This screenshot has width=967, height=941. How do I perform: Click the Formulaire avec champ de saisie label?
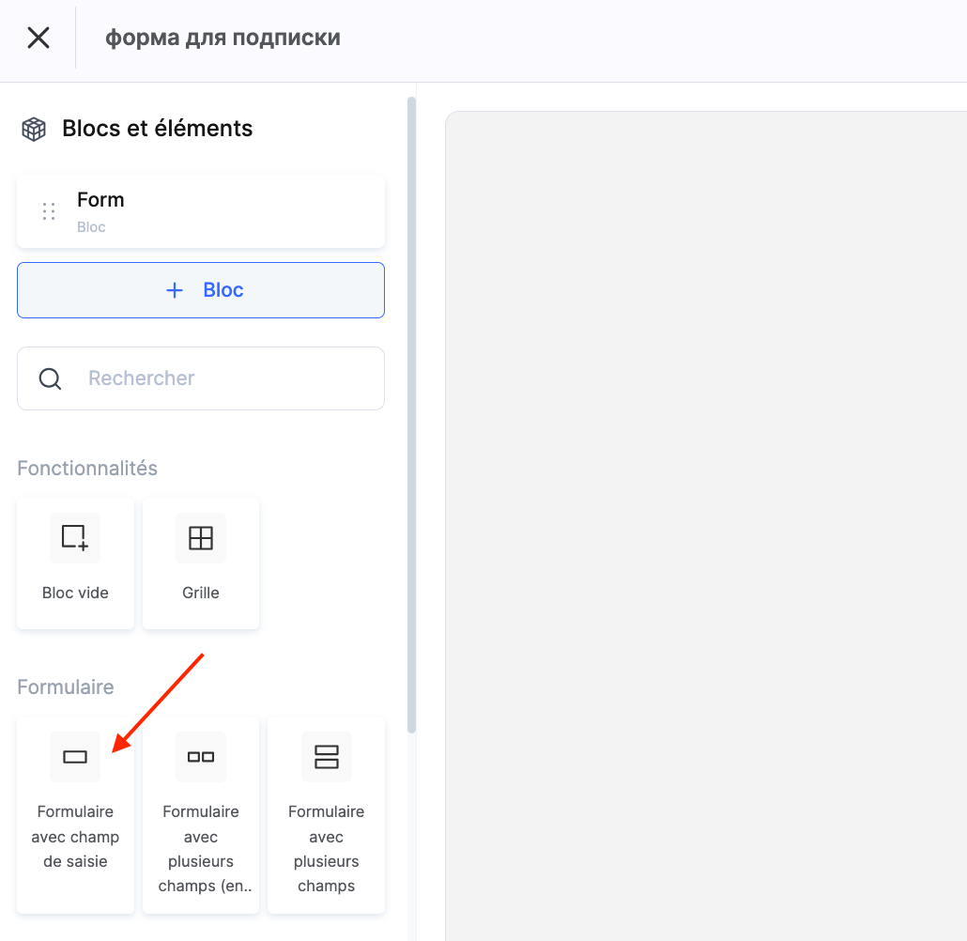pyautogui.click(x=75, y=837)
